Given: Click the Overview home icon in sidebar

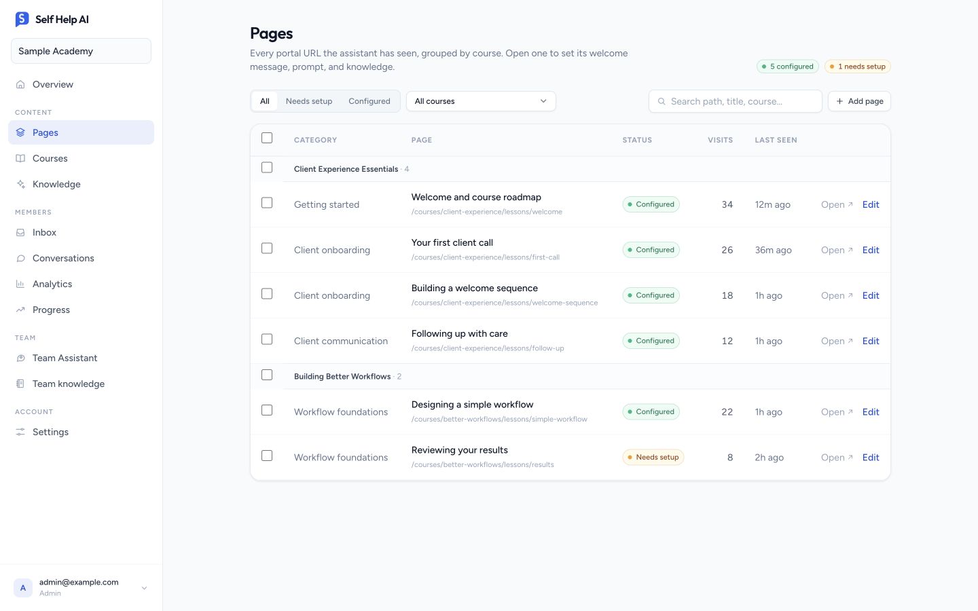Looking at the screenshot, I should click(x=20, y=85).
